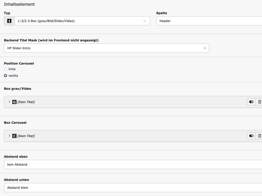The height and width of the screenshot is (196, 262).
Task: Delete the Box grau/Video record
Action: pos(260,102)
